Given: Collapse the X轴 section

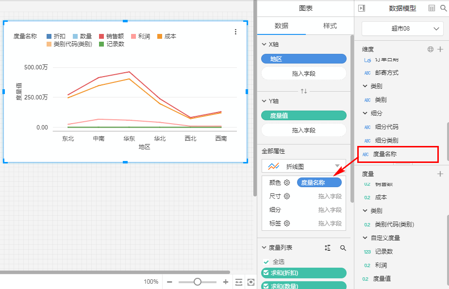Looking at the screenshot, I should coord(264,44).
